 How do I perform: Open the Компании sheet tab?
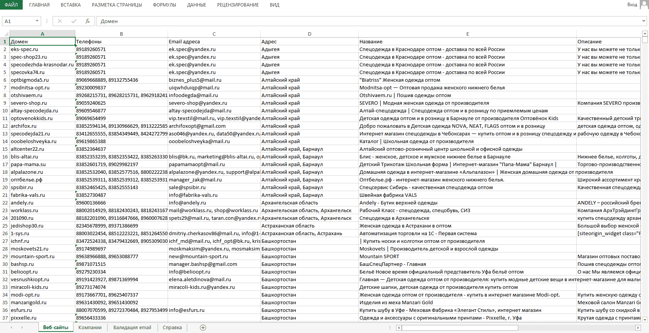pyautogui.click(x=90, y=328)
